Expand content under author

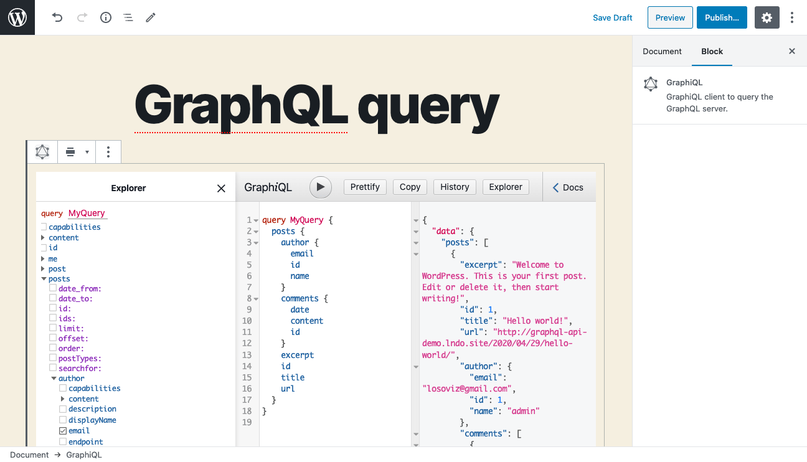63,399
